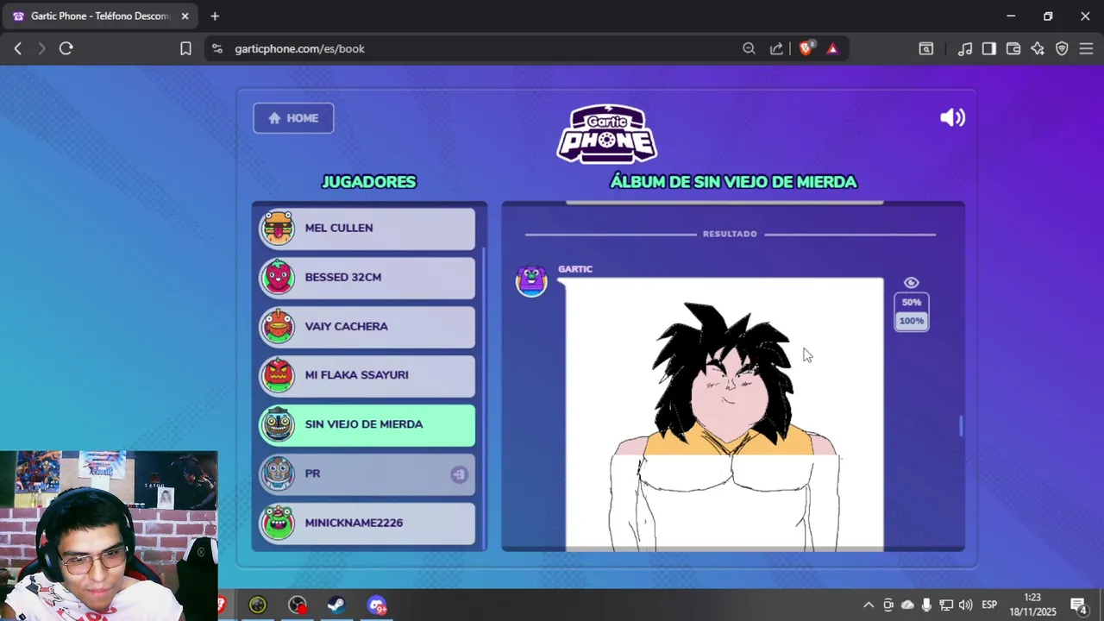Click the album scrollbar thumb
The width and height of the screenshot is (1104, 621).
click(961, 426)
